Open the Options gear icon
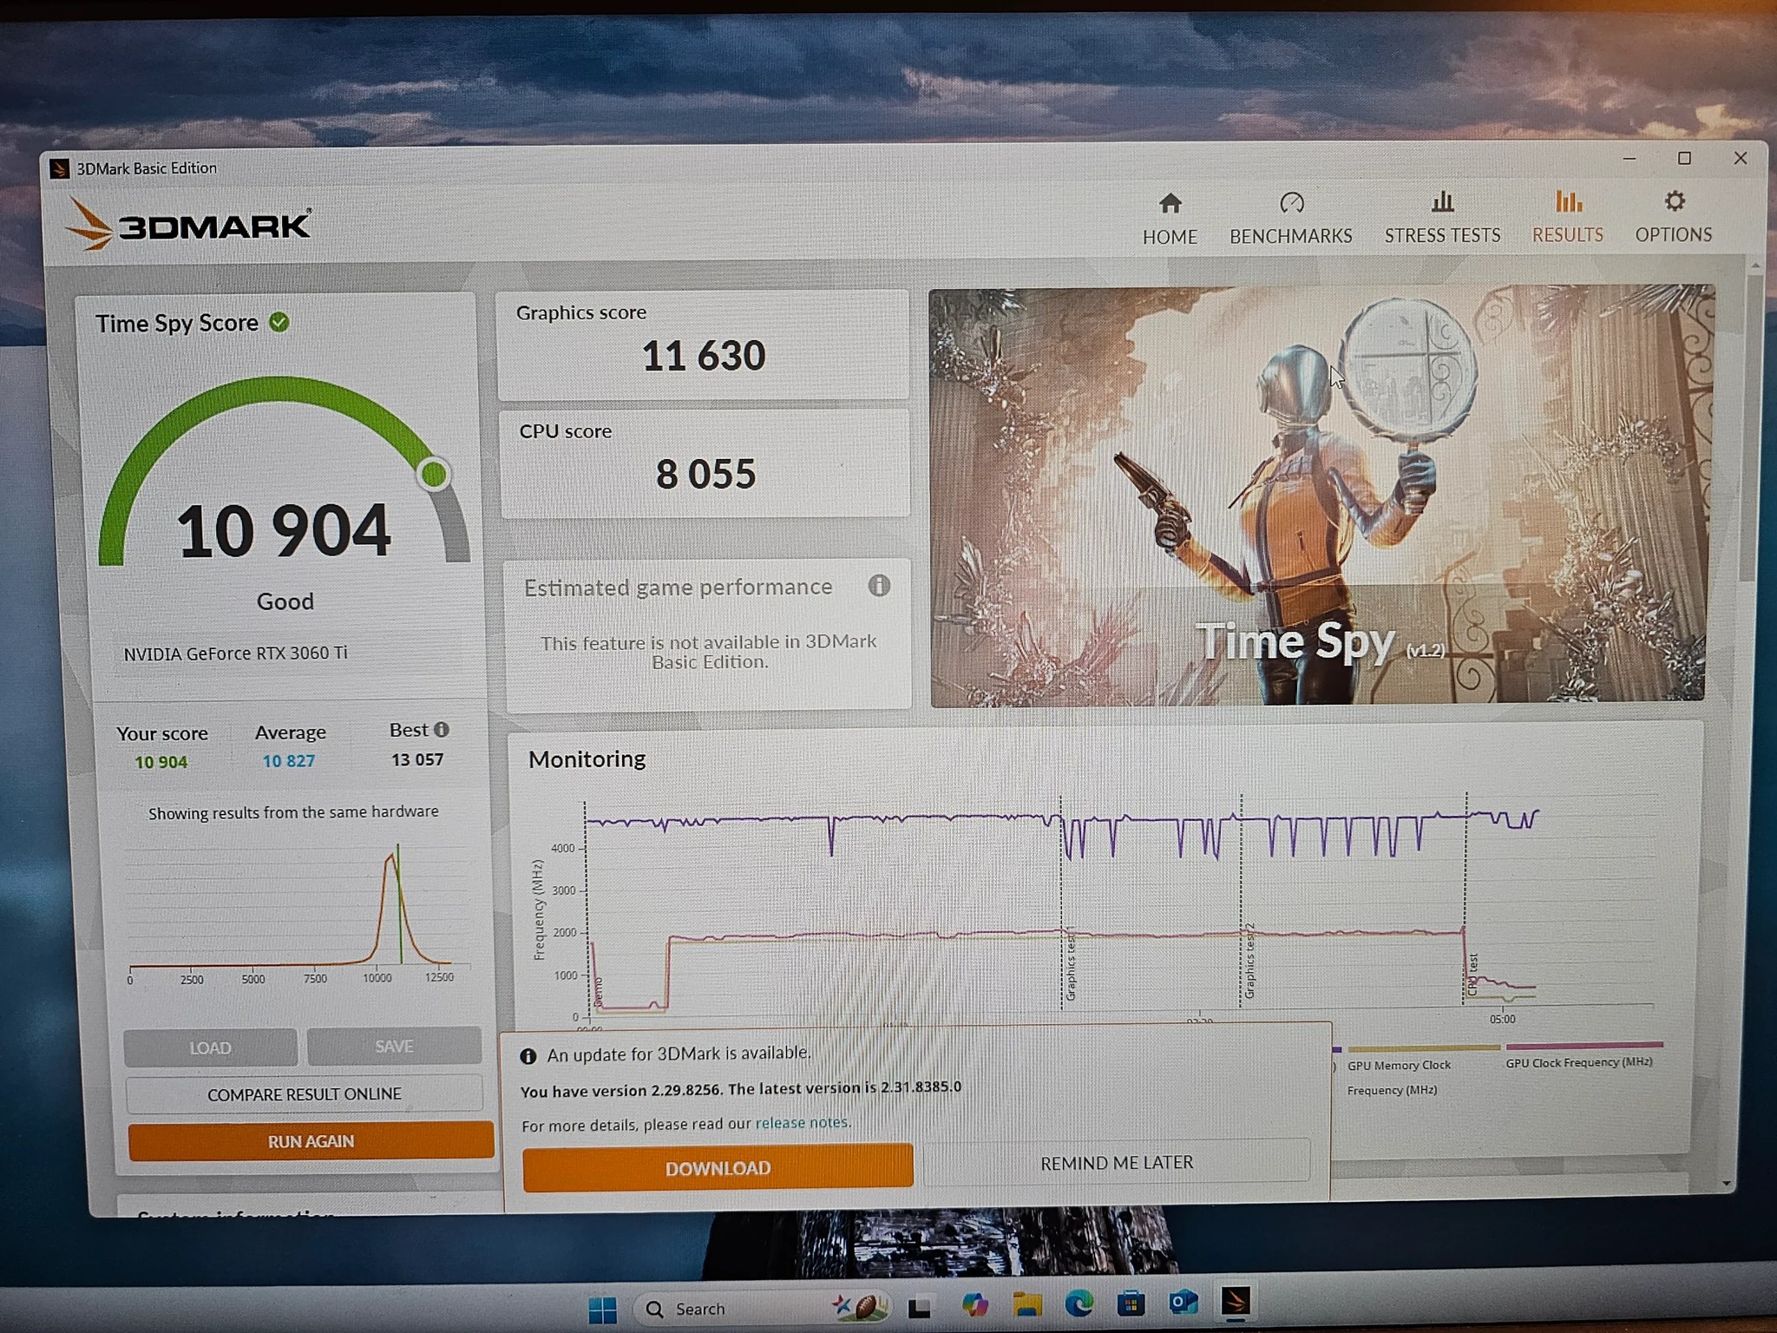1777x1333 pixels. coord(1674,201)
